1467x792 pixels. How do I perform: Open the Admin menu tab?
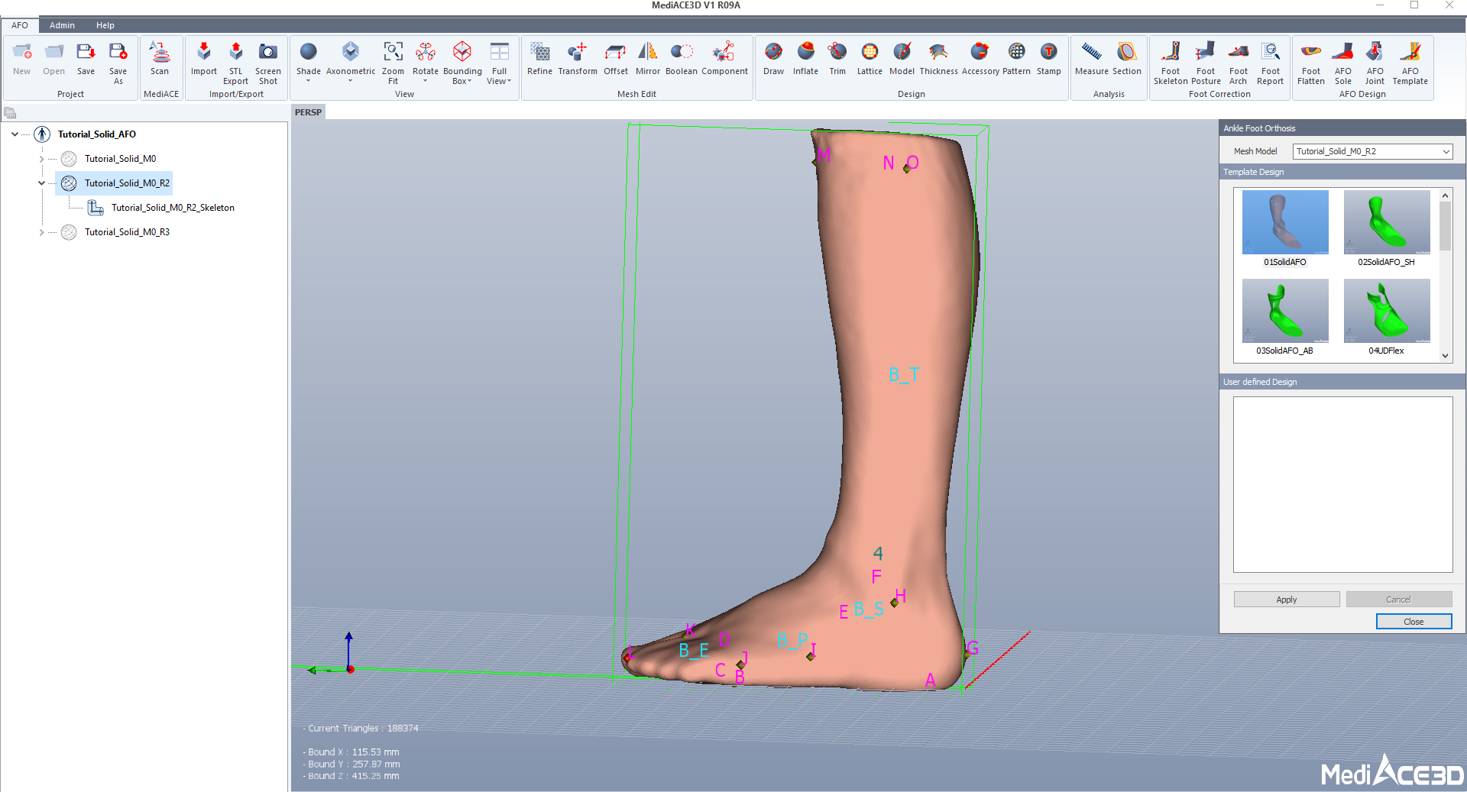point(62,25)
